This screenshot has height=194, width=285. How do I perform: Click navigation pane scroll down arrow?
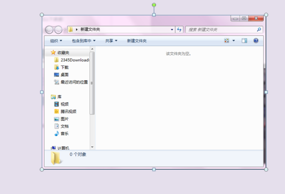point(92,147)
